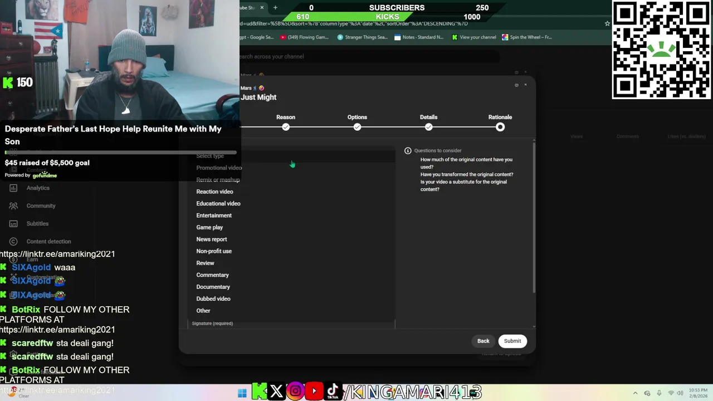The image size is (713, 401).
Task: Click the GoFundMe campaign title overlay
Action: 113,135
